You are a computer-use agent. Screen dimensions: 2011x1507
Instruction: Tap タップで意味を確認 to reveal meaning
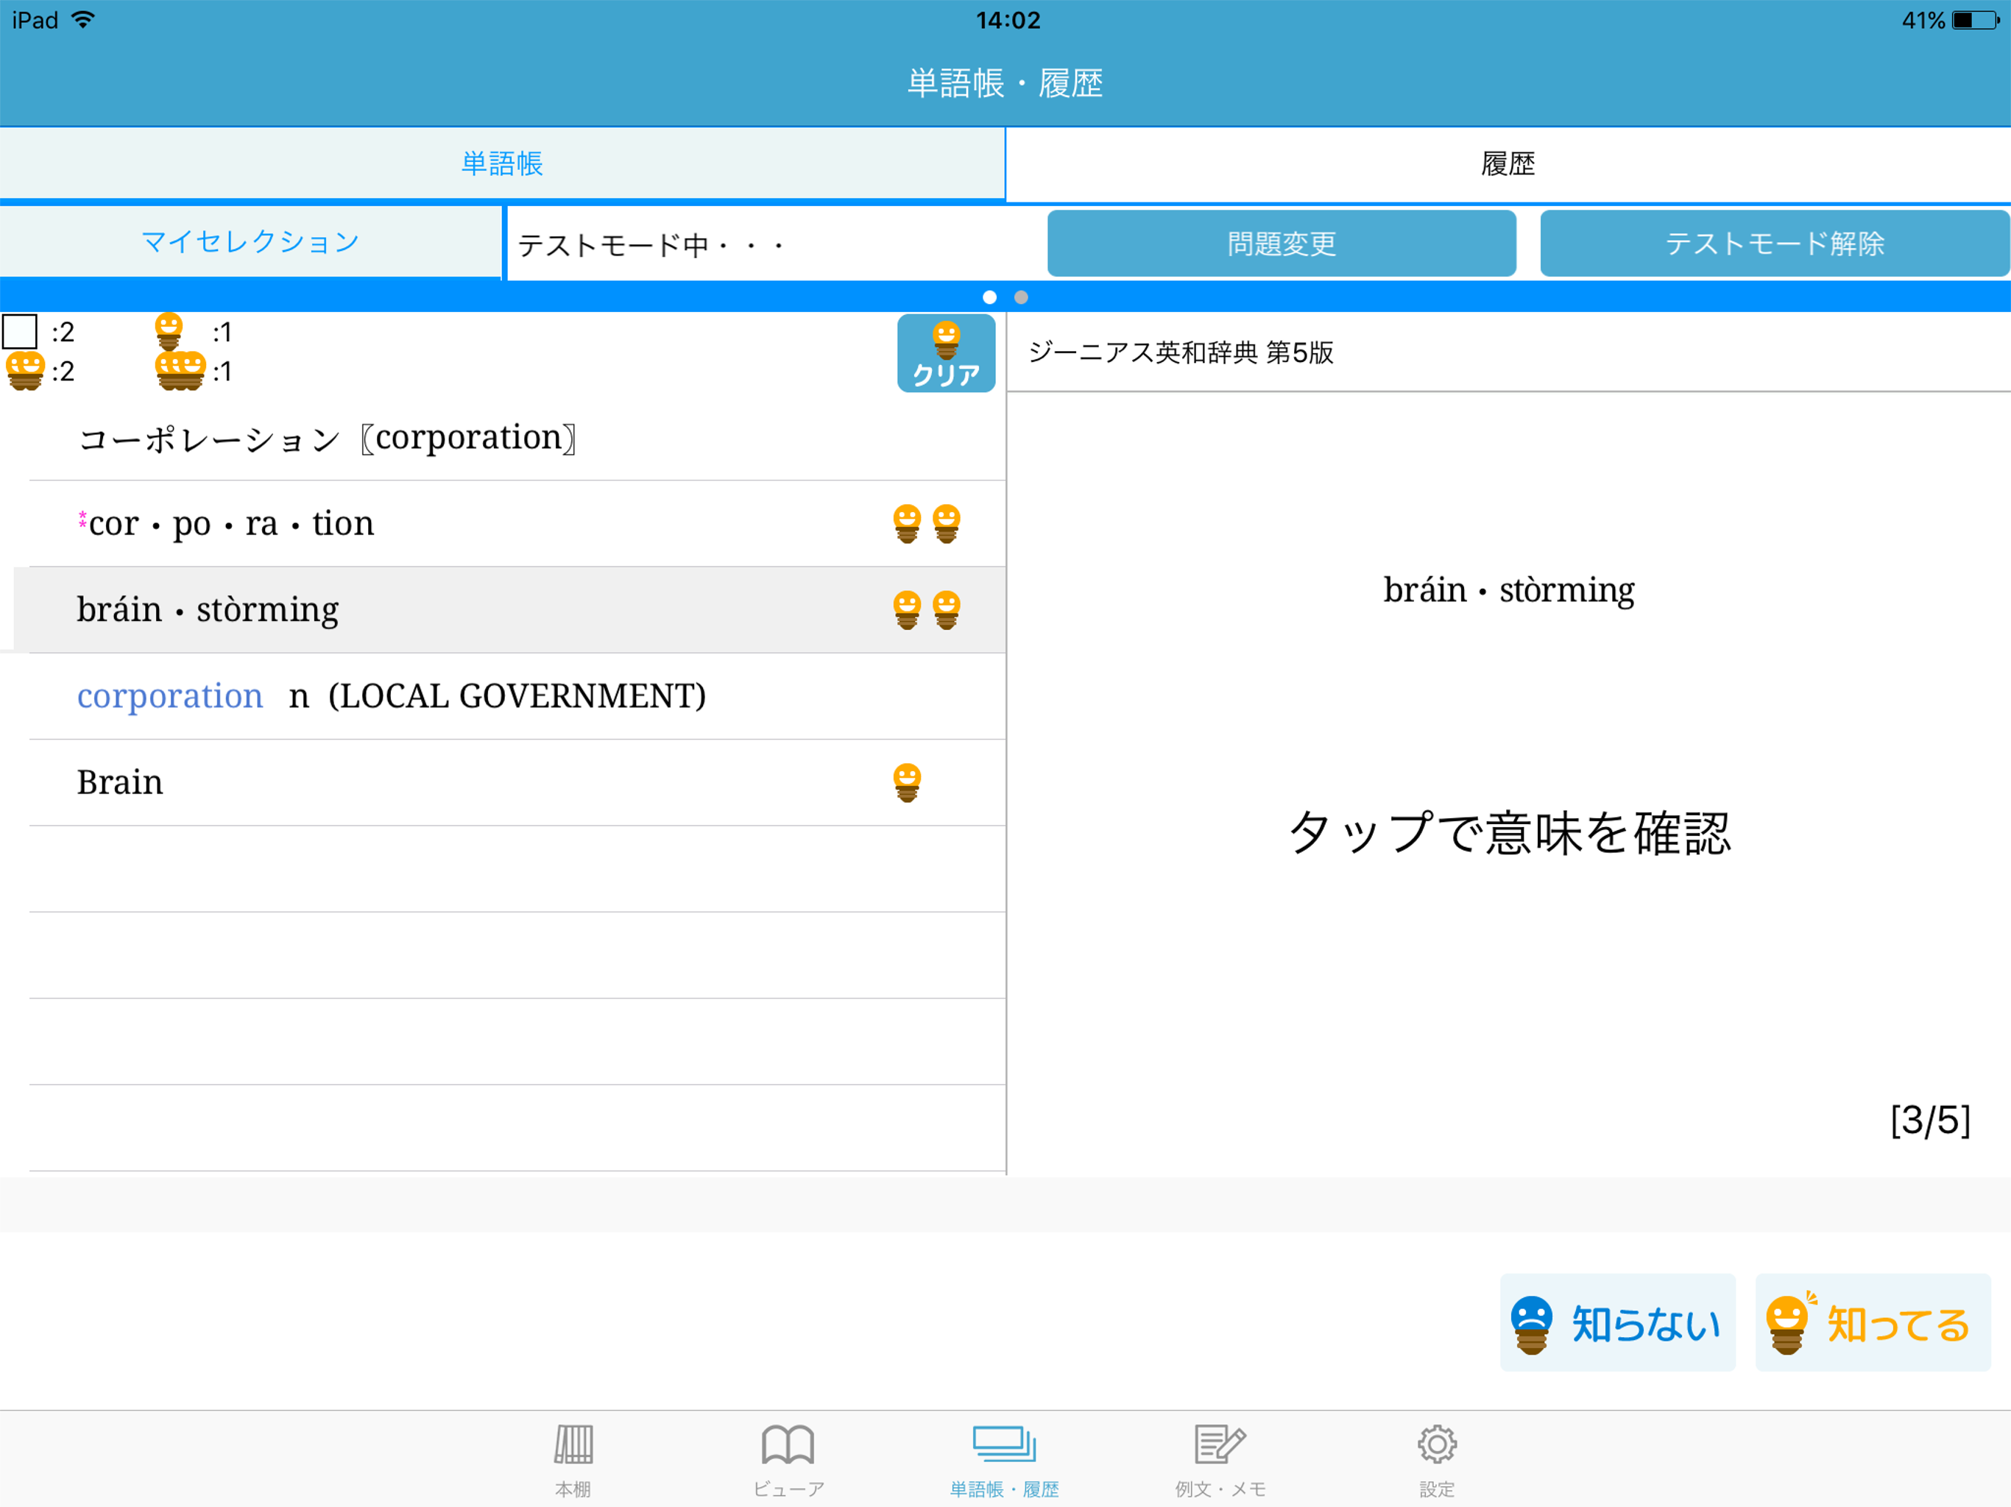1509,832
